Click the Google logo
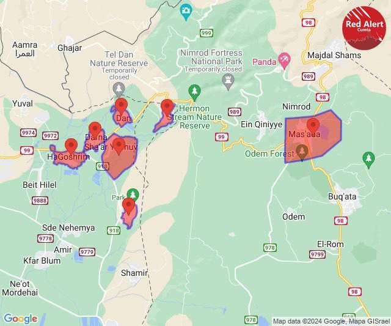The image size is (391, 326). click(x=21, y=318)
